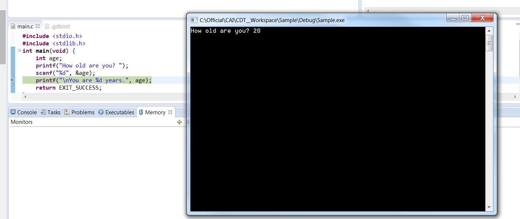Click the 'int age;' declaration line

[49, 58]
